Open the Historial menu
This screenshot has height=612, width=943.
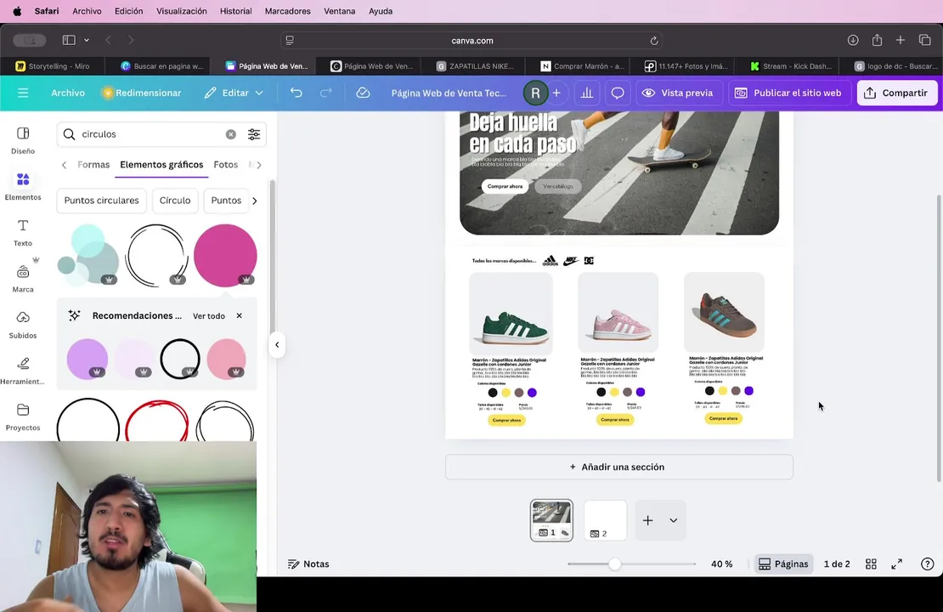click(x=236, y=11)
